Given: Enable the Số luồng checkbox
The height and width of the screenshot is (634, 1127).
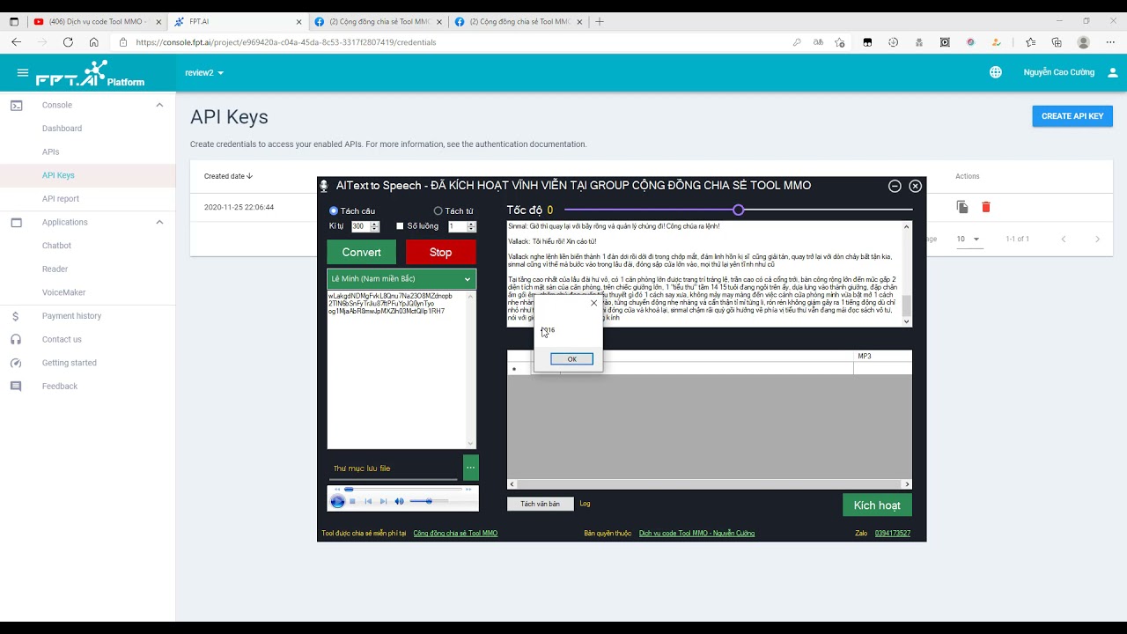Looking at the screenshot, I should pos(400,226).
